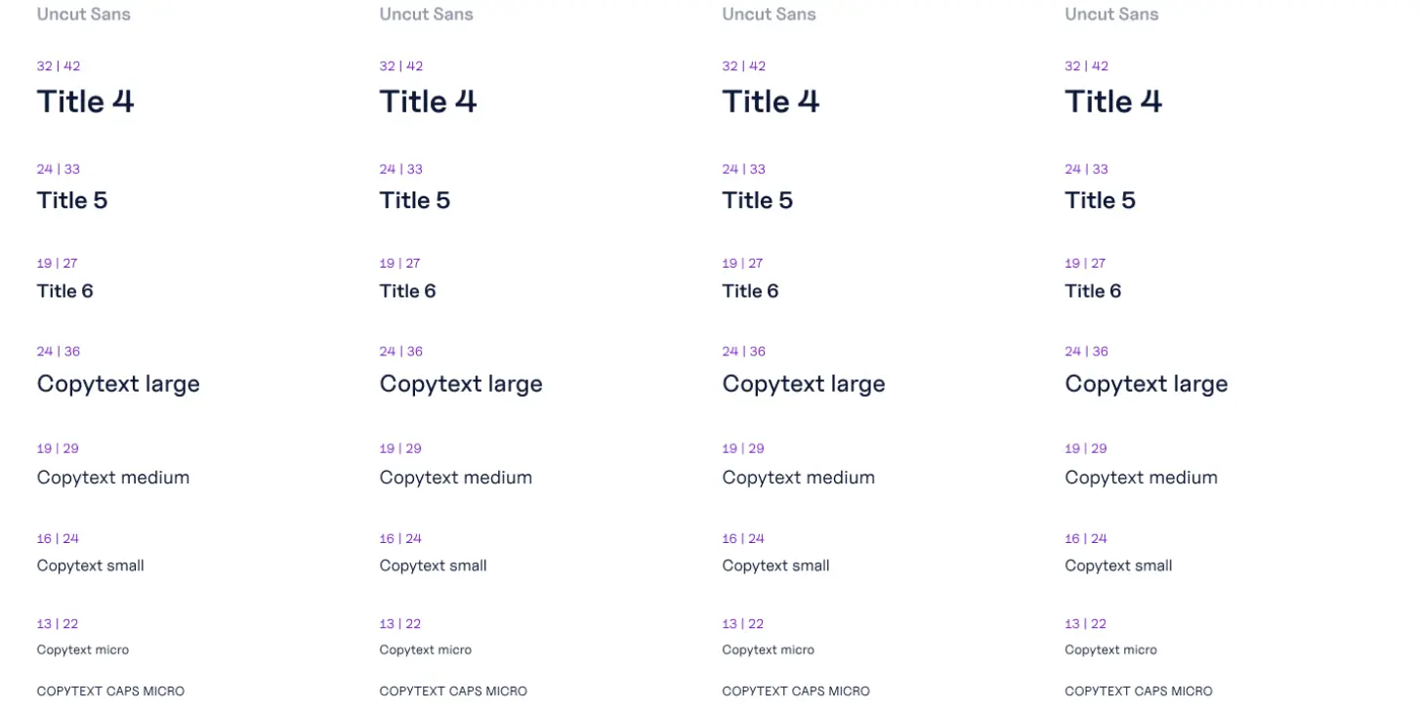1420x712 pixels.
Task: Click Copytext medium in first column
Action: pos(113,478)
